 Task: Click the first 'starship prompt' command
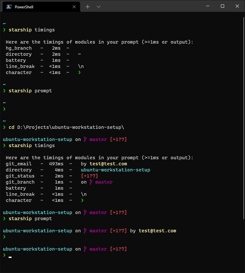point(30,91)
